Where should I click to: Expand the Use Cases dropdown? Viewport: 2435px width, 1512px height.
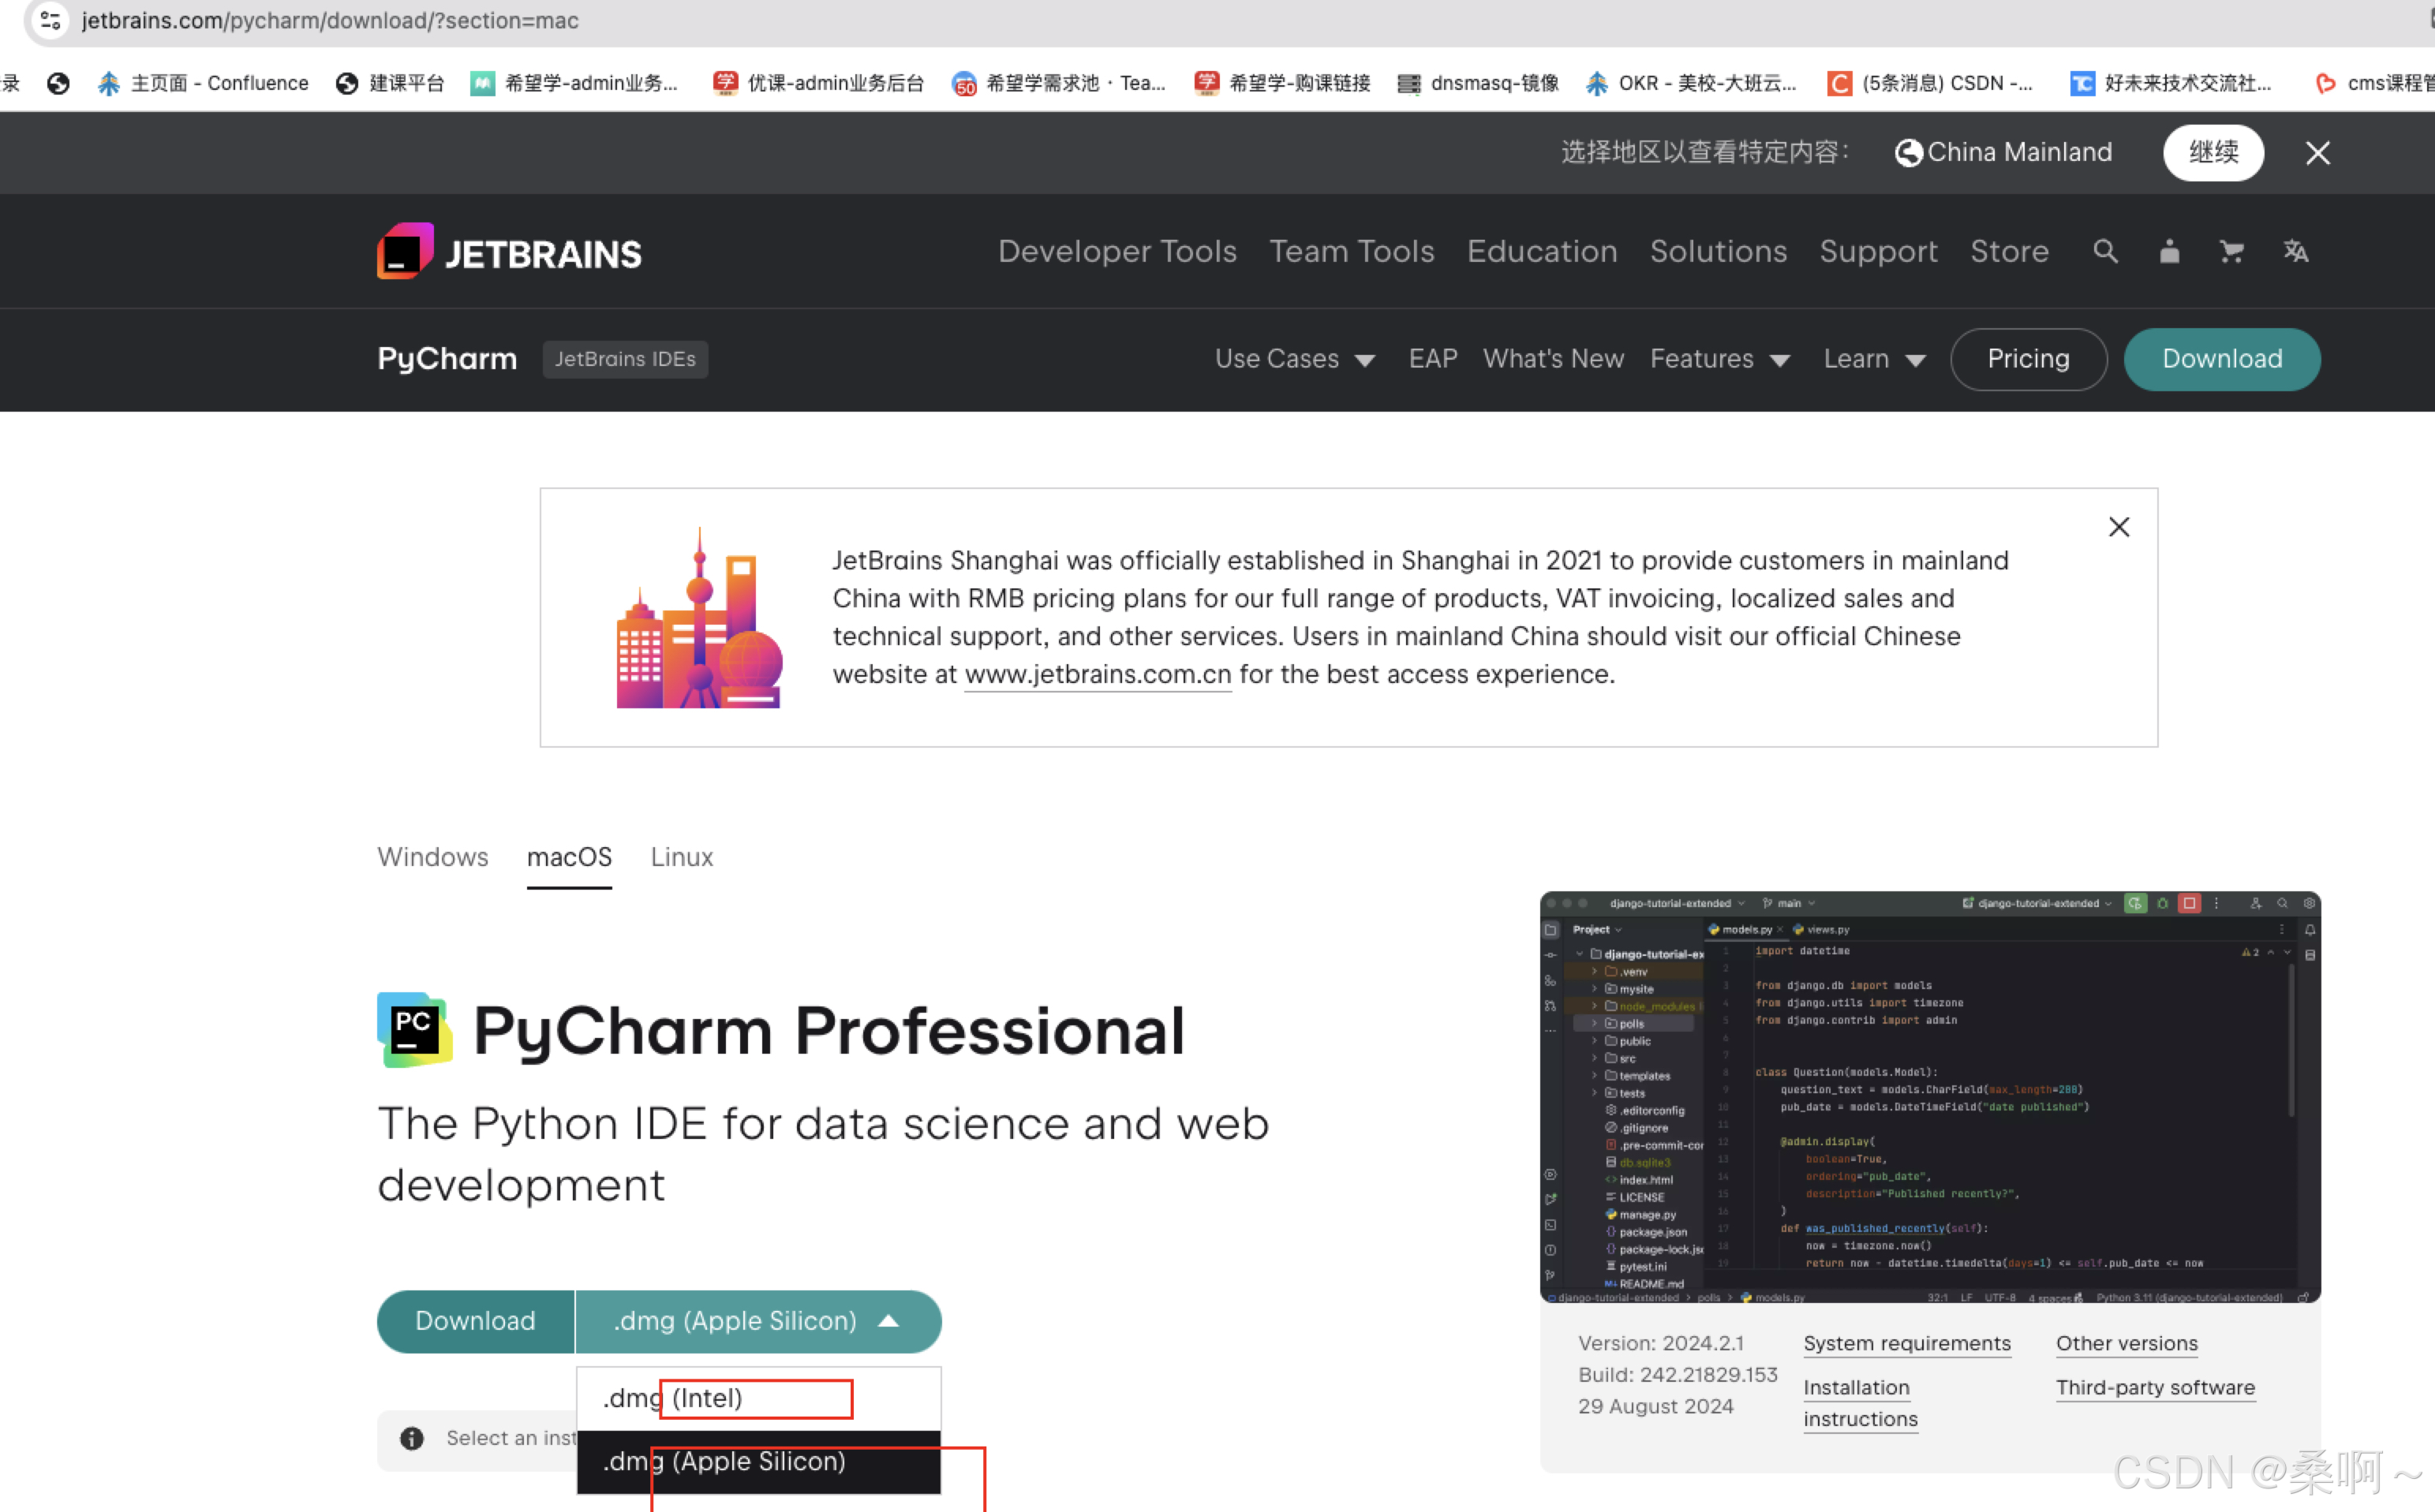coord(1295,359)
